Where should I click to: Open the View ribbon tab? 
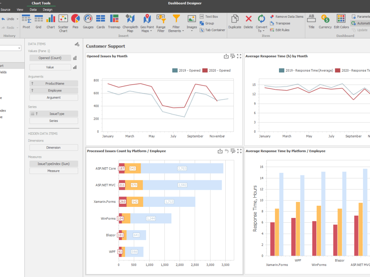coord(20,10)
